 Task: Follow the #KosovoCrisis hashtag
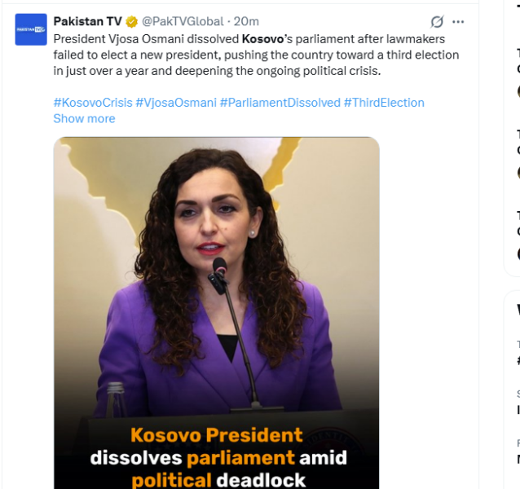coord(93,103)
